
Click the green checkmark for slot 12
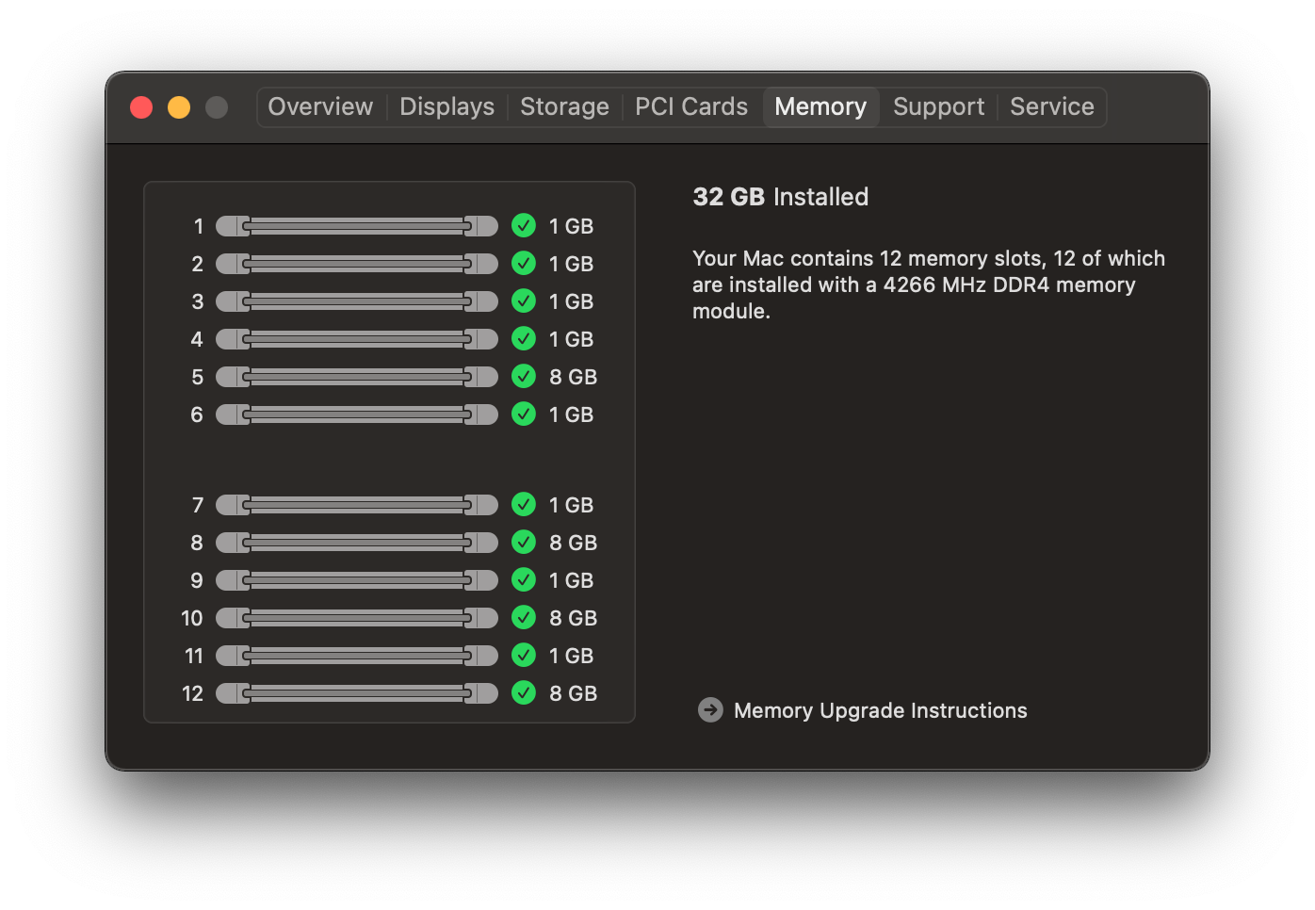pyautogui.click(x=524, y=693)
